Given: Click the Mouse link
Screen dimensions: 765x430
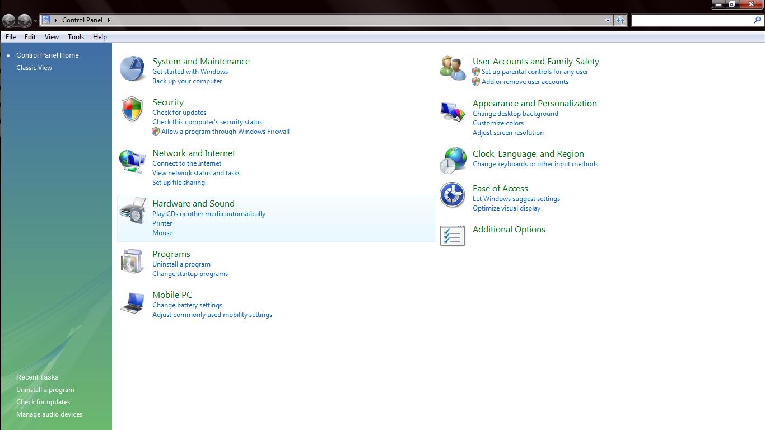Looking at the screenshot, I should tap(162, 233).
